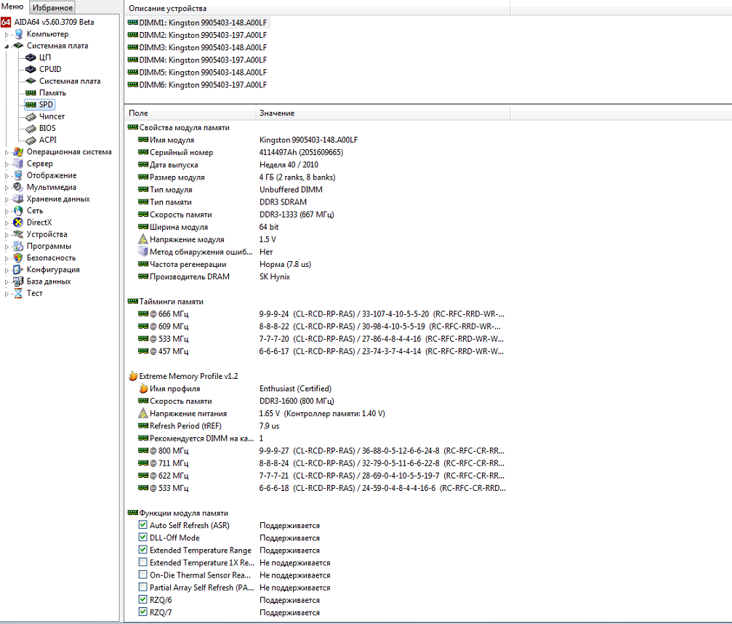Click the SPD memory icon in tree
Image resolution: width=732 pixels, height=624 pixels.
[31, 105]
